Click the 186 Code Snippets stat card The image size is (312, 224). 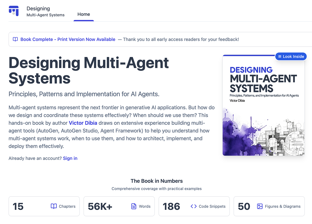coord(194,206)
